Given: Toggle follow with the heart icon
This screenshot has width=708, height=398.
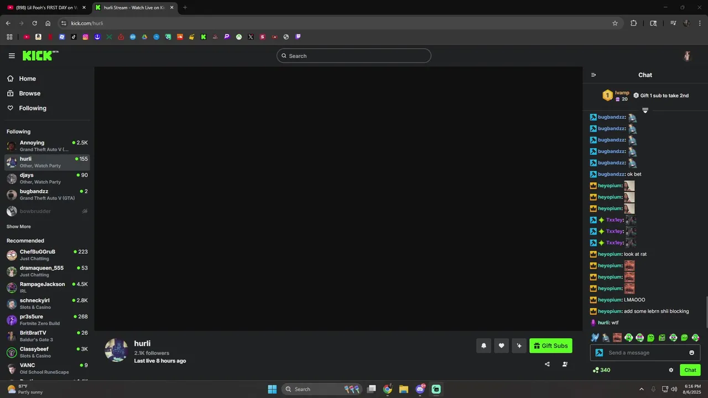Looking at the screenshot, I should pyautogui.click(x=501, y=346).
